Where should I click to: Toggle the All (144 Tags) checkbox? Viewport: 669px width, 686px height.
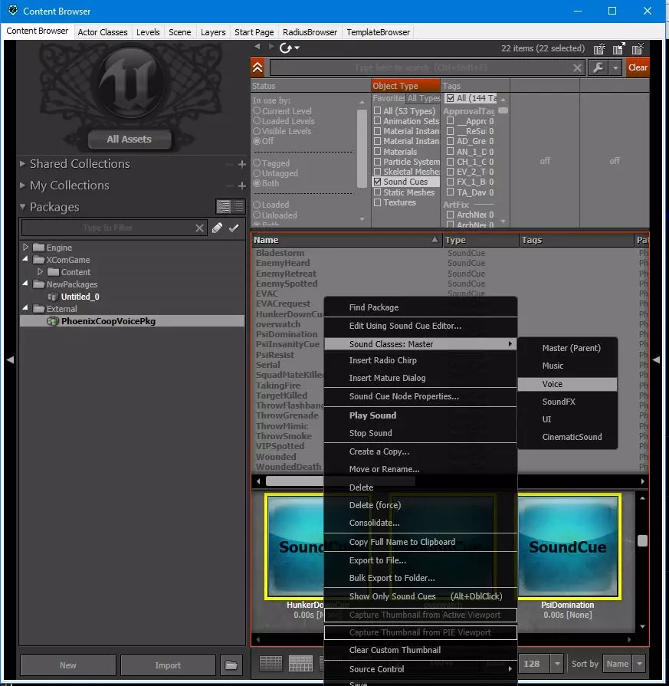pyautogui.click(x=451, y=98)
